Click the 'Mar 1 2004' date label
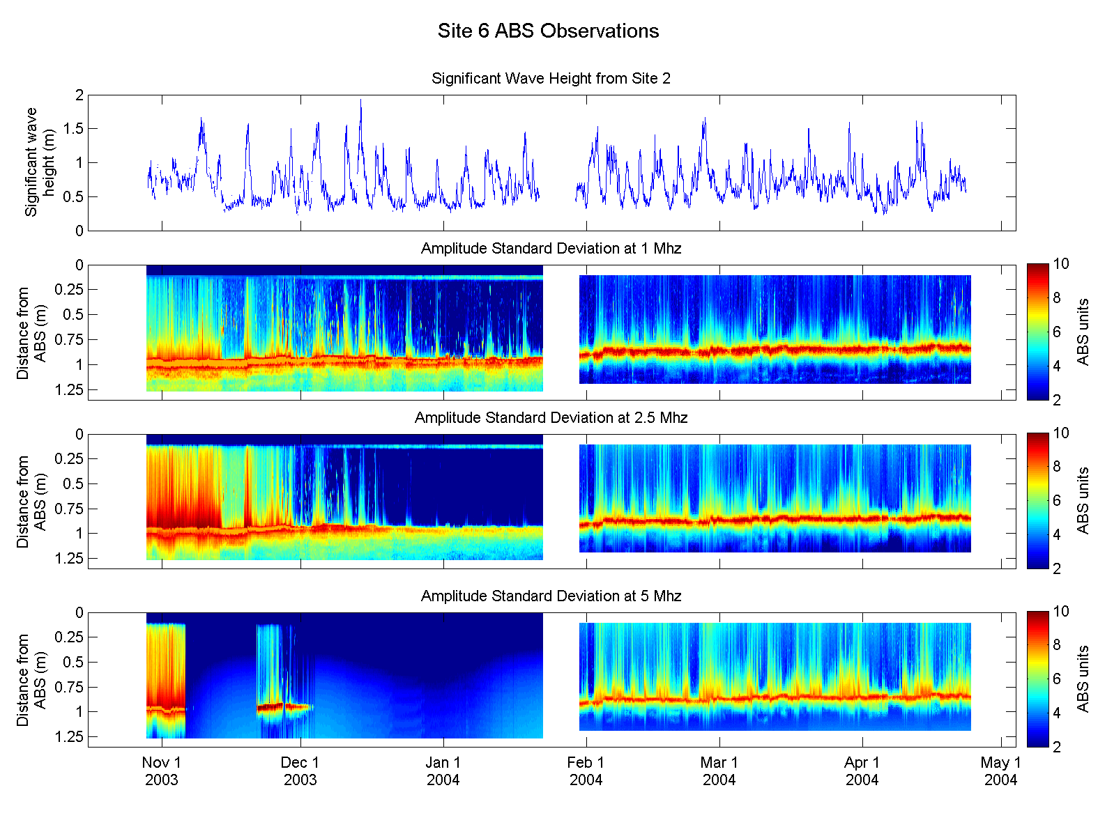This screenshot has height=836, width=1098. click(x=719, y=771)
